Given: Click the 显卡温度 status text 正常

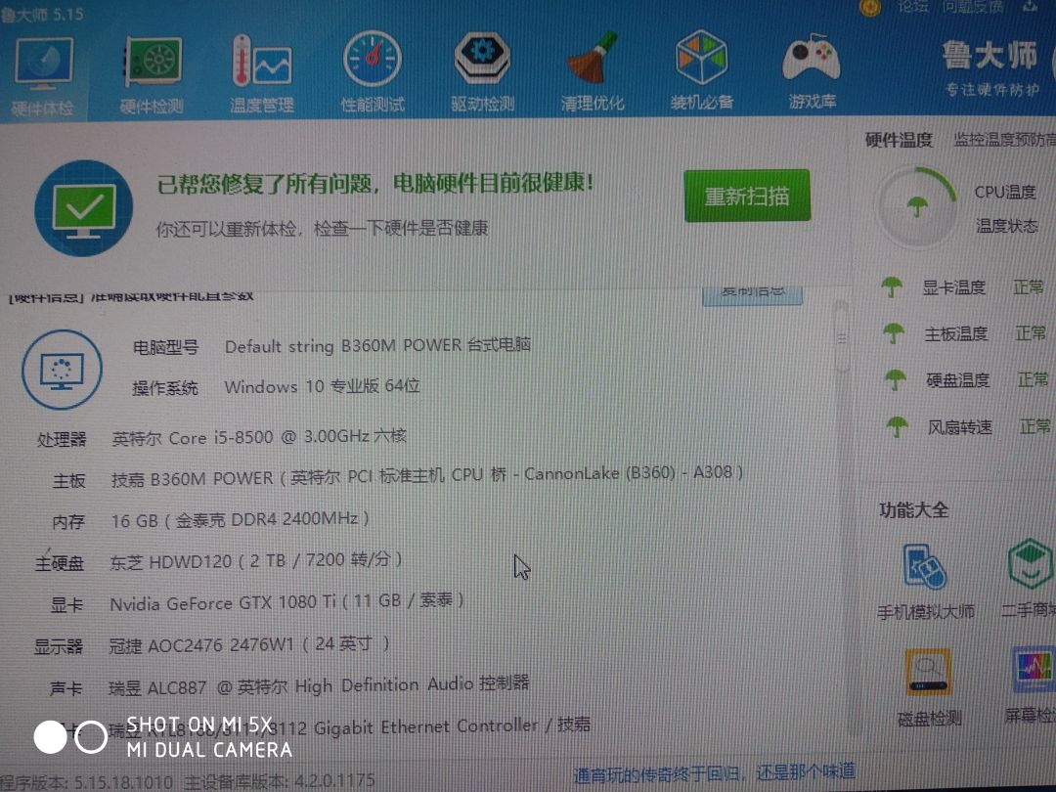Looking at the screenshot, I should [1029, 287].
